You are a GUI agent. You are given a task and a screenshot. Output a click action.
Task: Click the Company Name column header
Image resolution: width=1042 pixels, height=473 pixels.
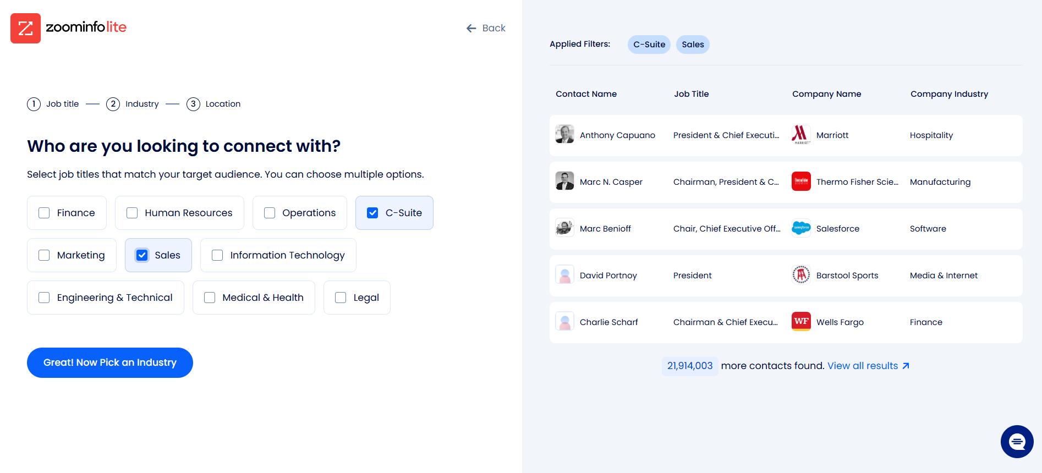[826, 94]
